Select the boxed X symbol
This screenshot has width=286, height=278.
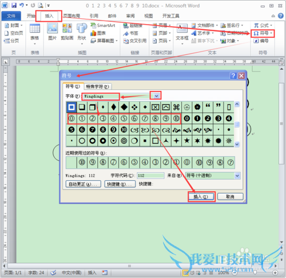[x=155, y=107]
